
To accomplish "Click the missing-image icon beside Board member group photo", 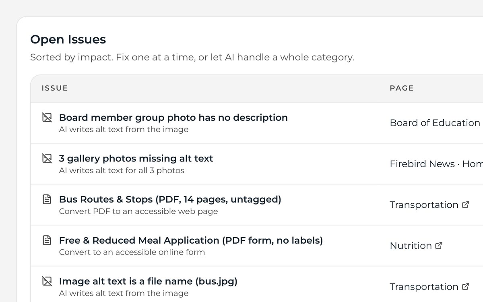I will [x=47, y=118].
